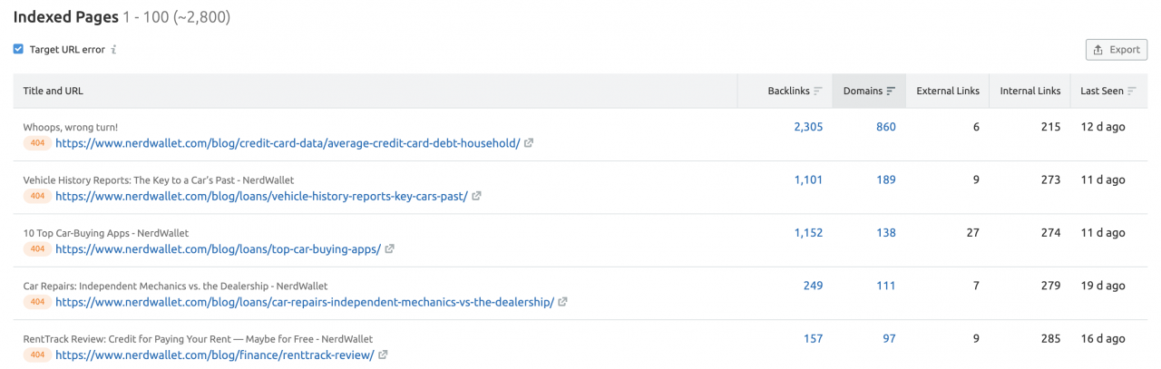Open the top-car-buying-apps URL link

click(x=218, y=249)
